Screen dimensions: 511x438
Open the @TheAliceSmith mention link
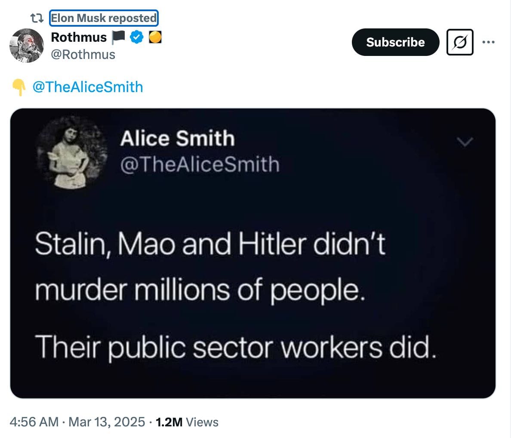89,86
